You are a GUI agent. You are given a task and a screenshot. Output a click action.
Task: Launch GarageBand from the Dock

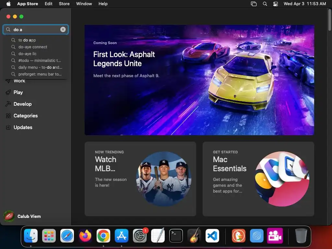click(x=194, y=235)
